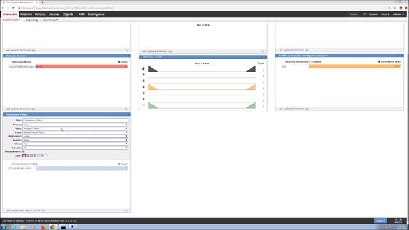The height and width of the screenshot is (230, 409).
Task: Click the green health status icon
Action: click(364, 14)
